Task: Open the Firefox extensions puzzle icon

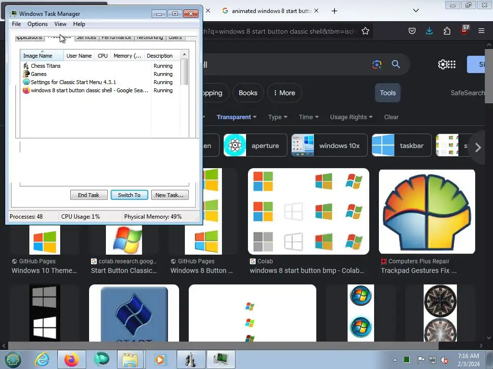Action: pyautogui.click(x=447, y=31)
